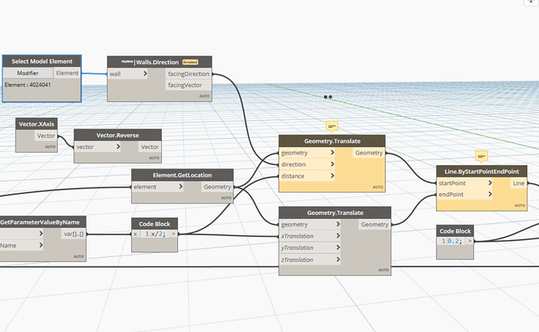Expand the direction input chevron on Geometry.Translate
Viewport: 539px width, 332px height.
(x=333, y=164)
